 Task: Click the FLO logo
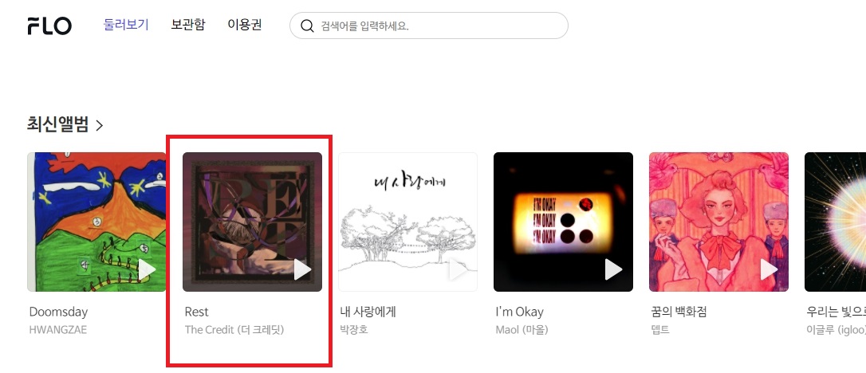[x=49, y=26]
